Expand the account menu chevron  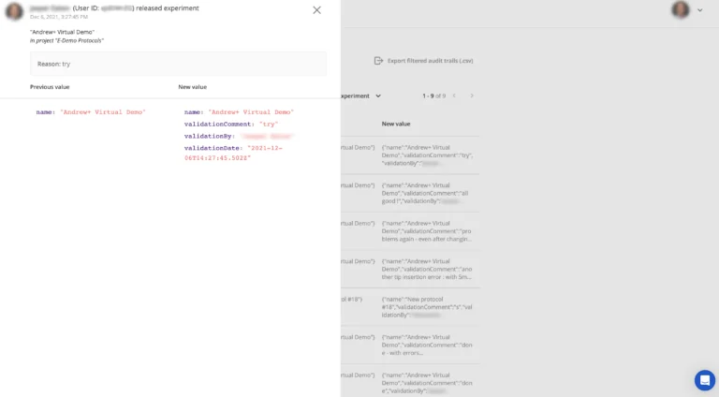pyautogui.click(x=699, y=10)
